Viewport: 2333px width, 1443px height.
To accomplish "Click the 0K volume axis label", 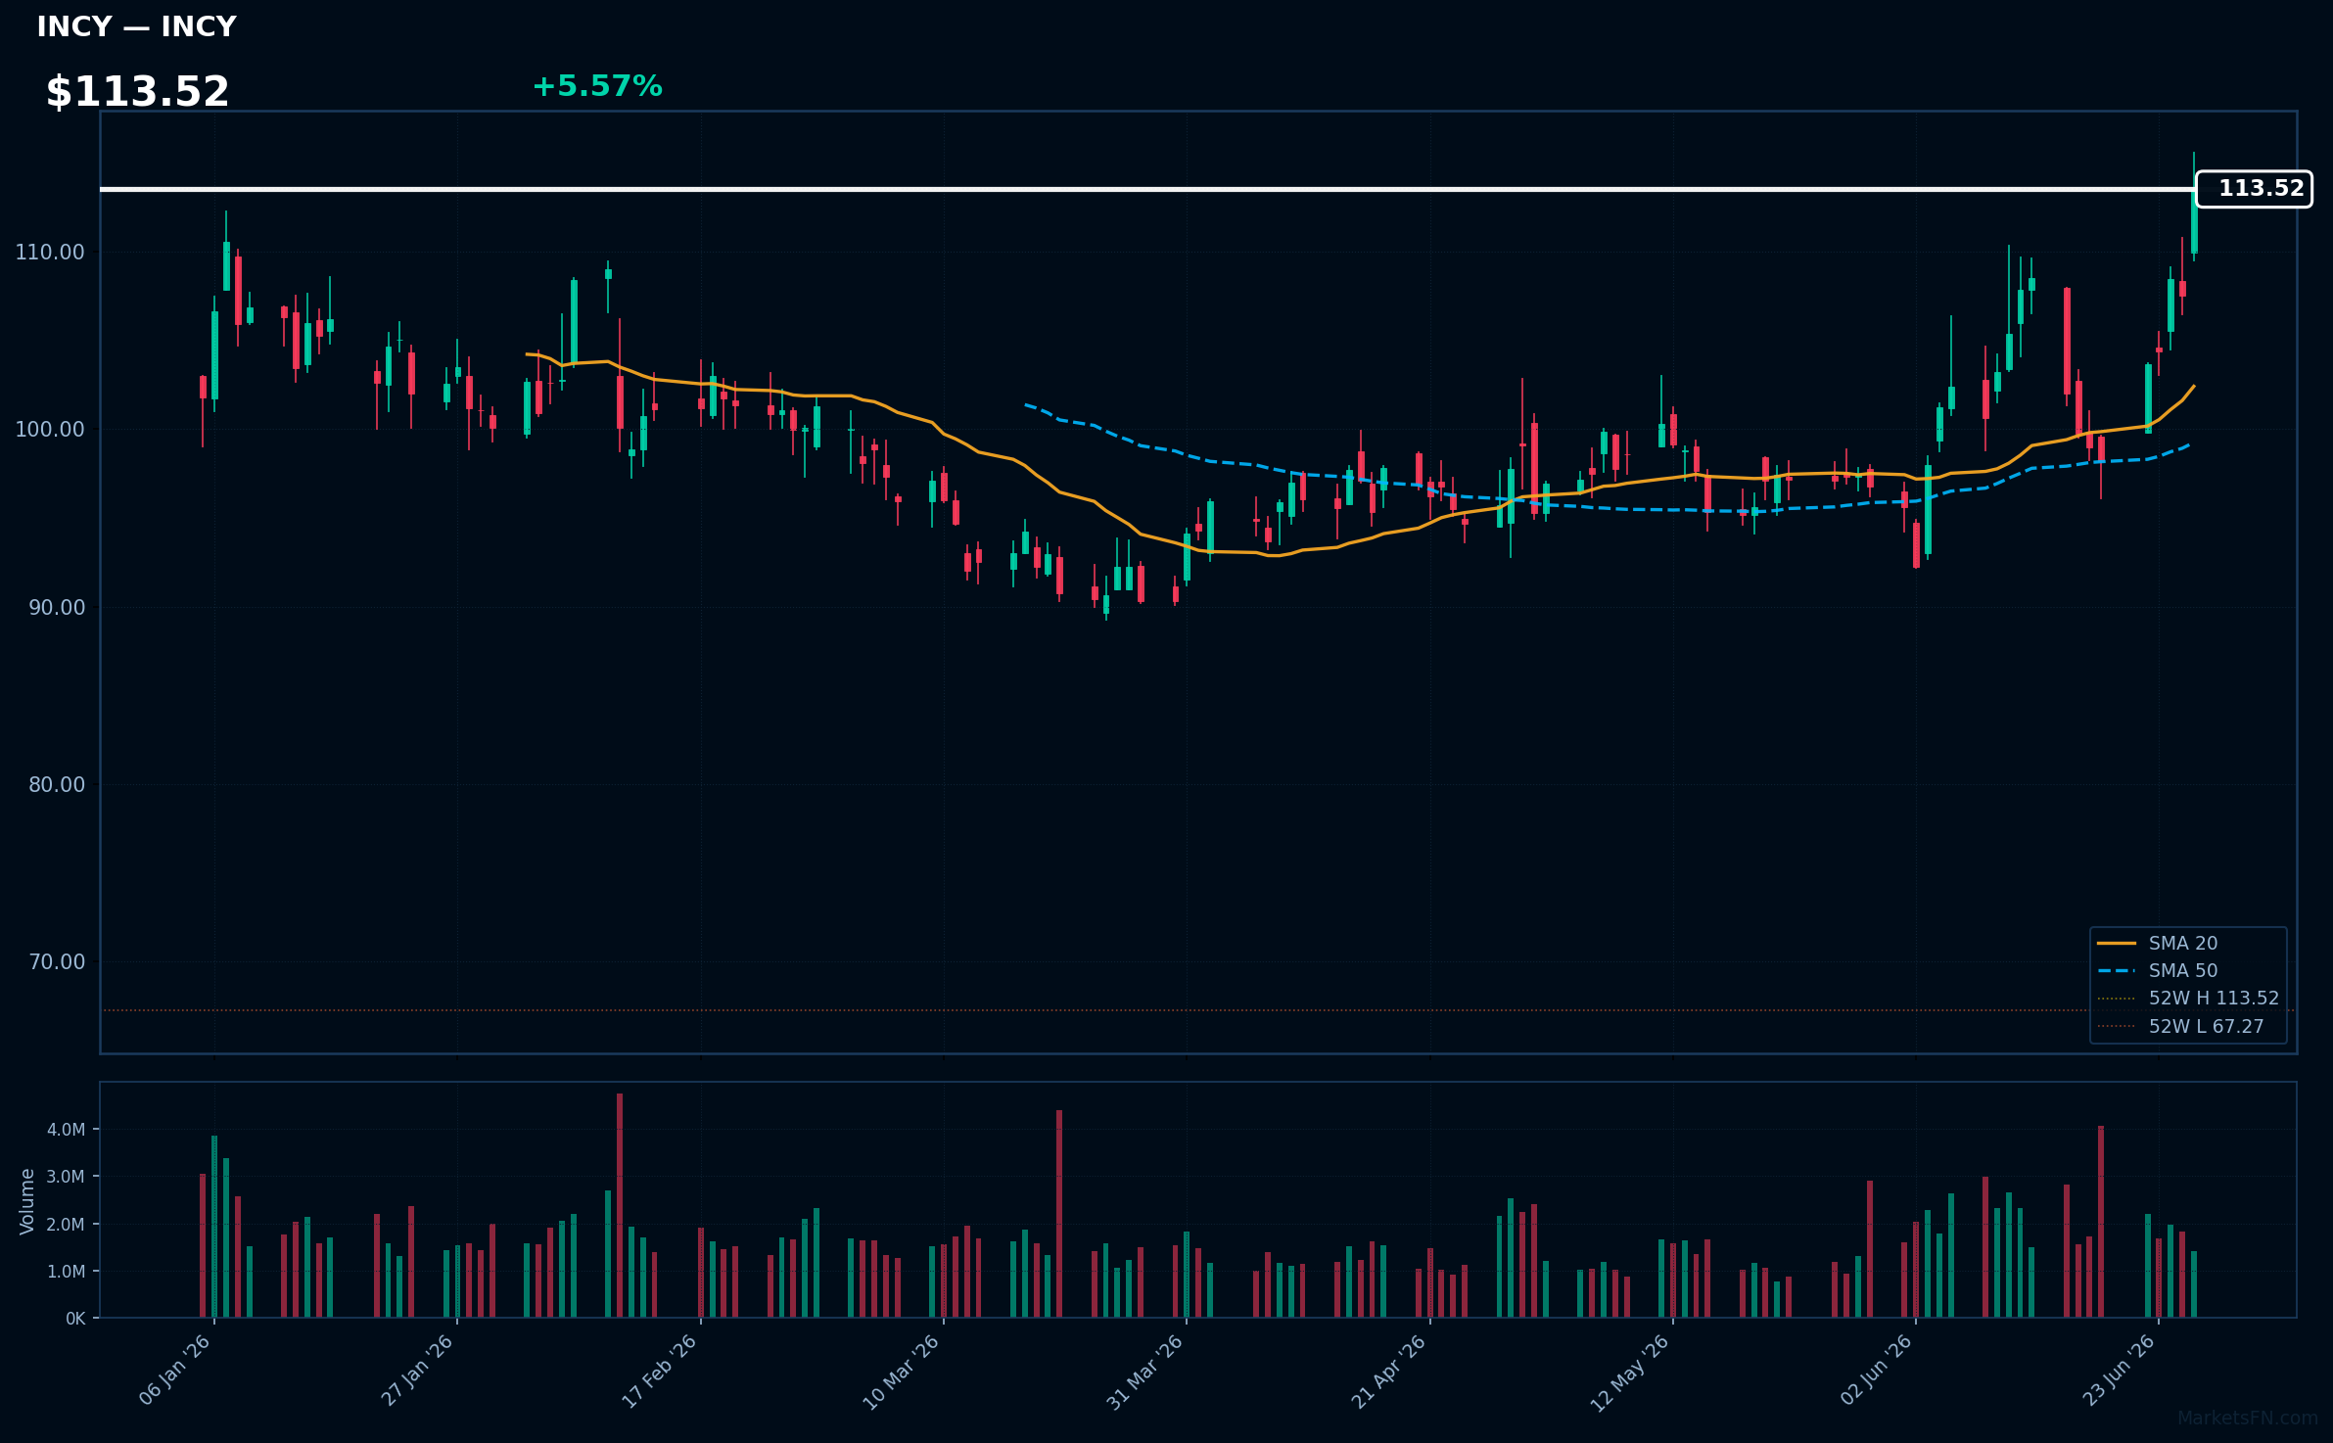I will coord(75,1319).
